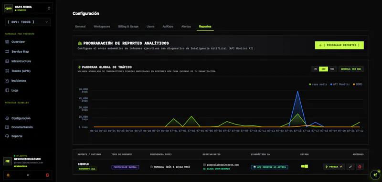Select the 90D time range
Screen dimensions: 382x182
click(x=332, y=69)
